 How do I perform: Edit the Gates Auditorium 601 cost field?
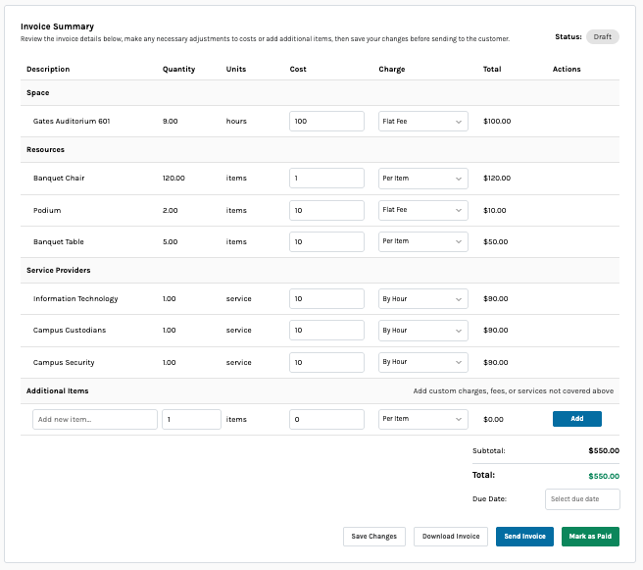(x=326, y=121)
